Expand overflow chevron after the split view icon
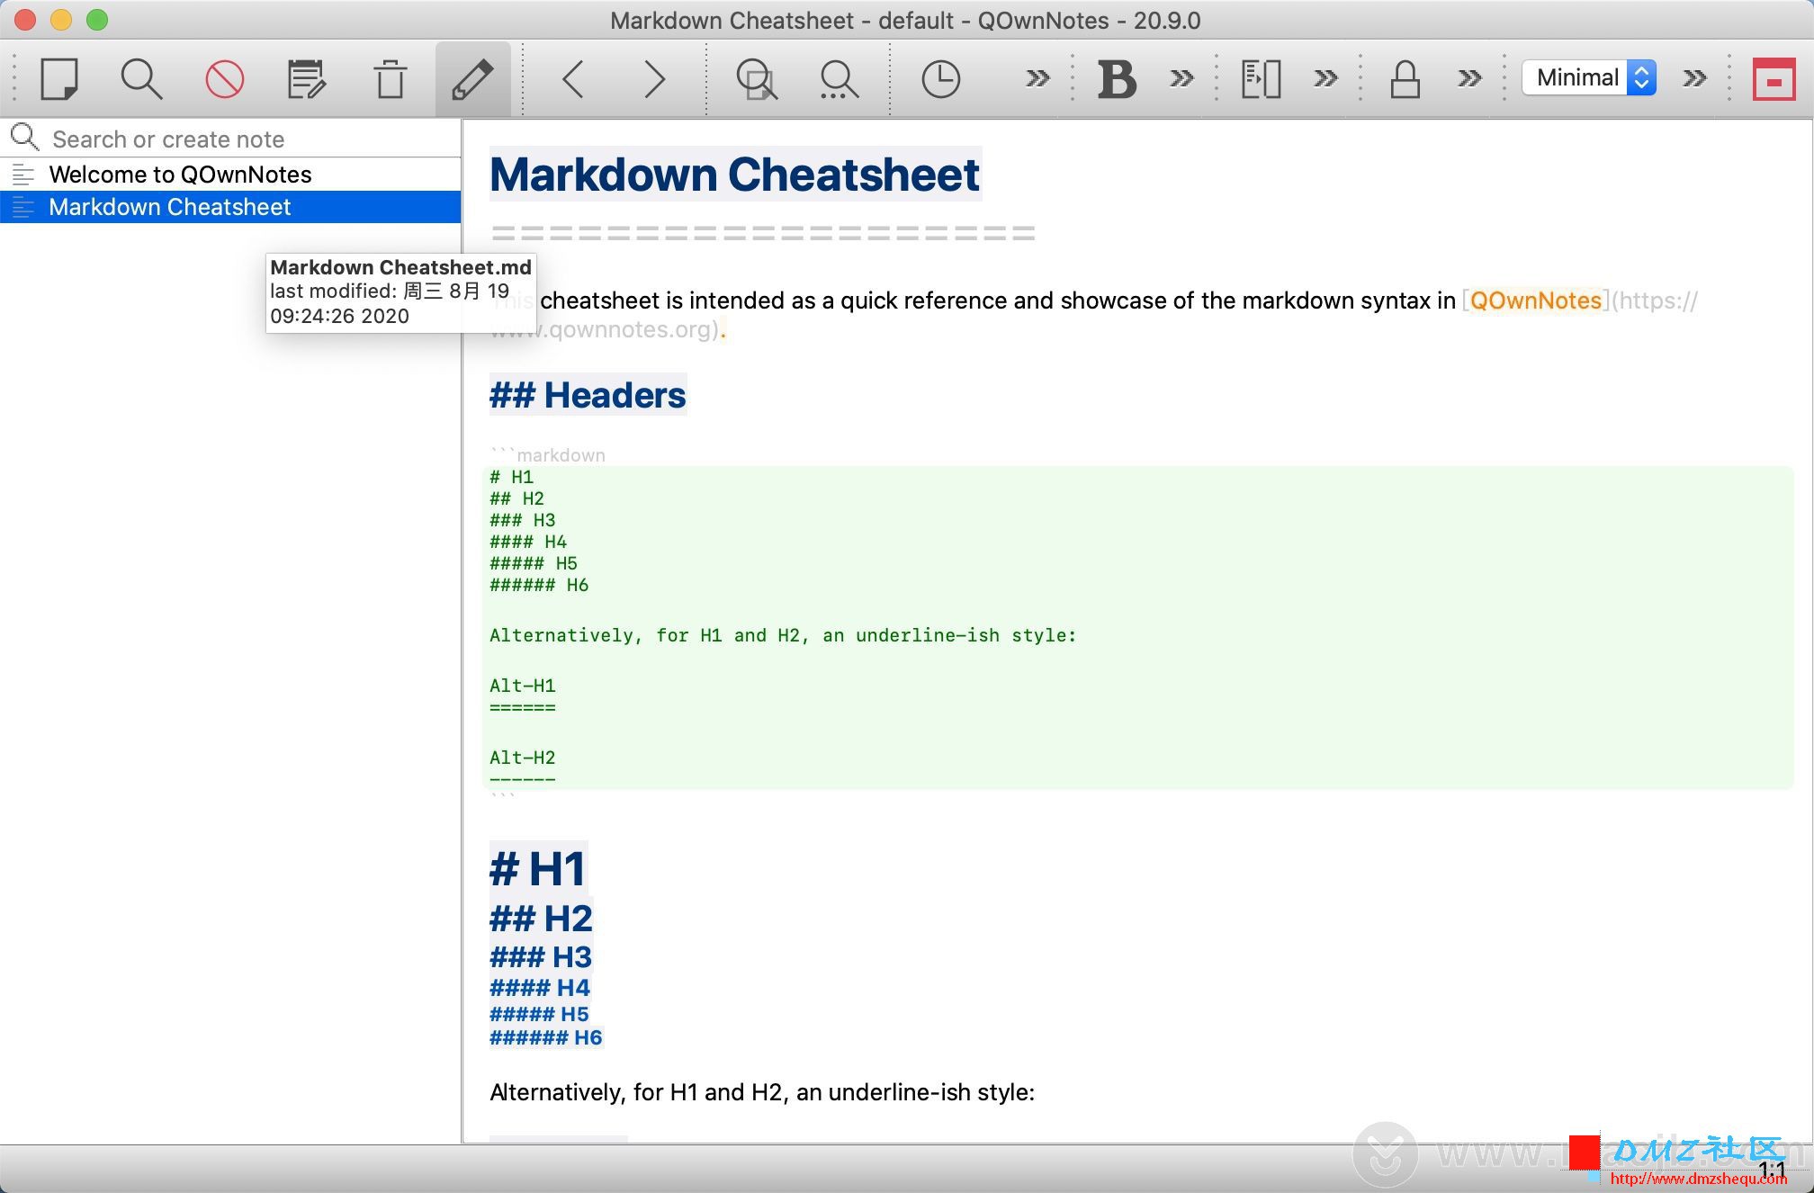This screenshot has height=1193, width=1814. (x=1325, y=78)
